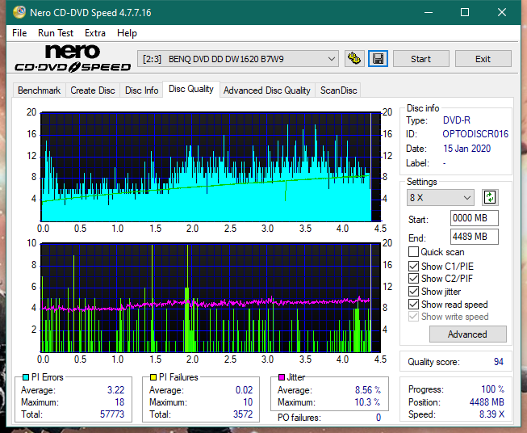Screen dimensions: 527x433
Task: Click the save floppy disk icon
Action: tap(378, 59)
